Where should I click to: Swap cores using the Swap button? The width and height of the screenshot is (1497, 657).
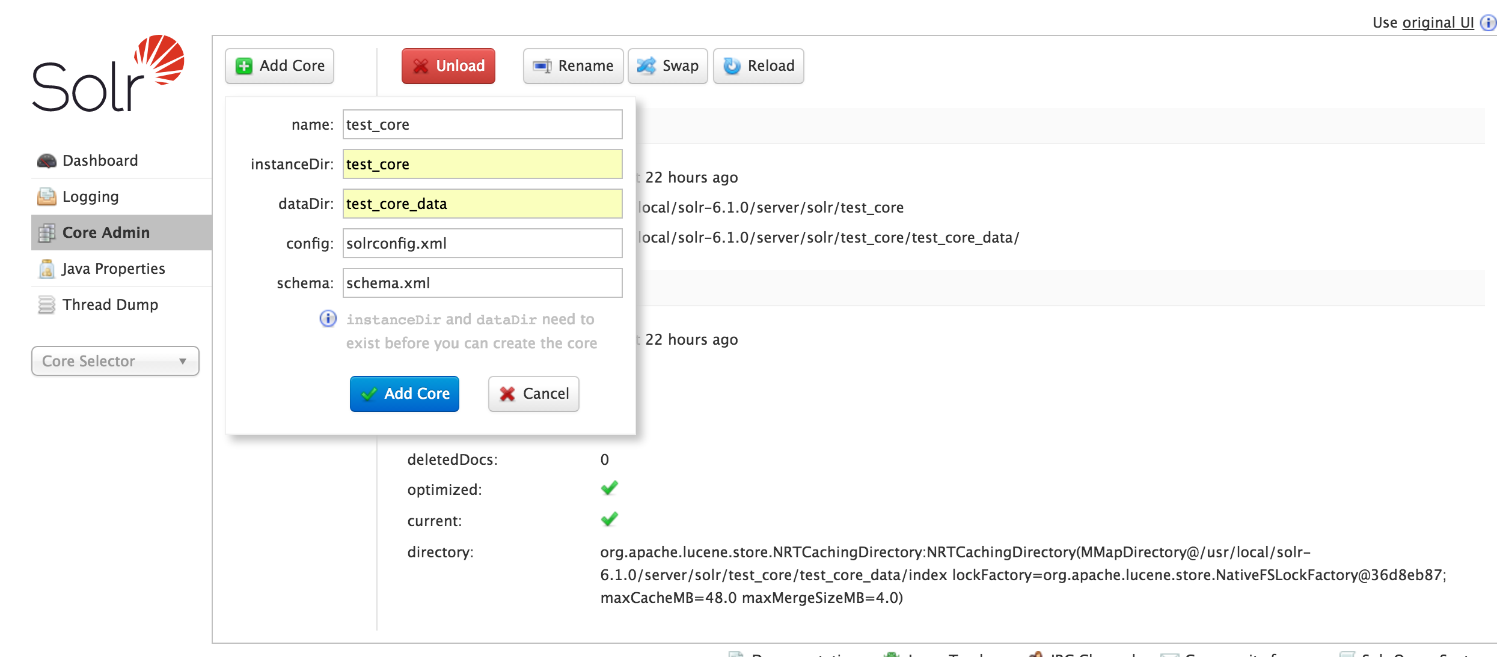pos(668,66)
